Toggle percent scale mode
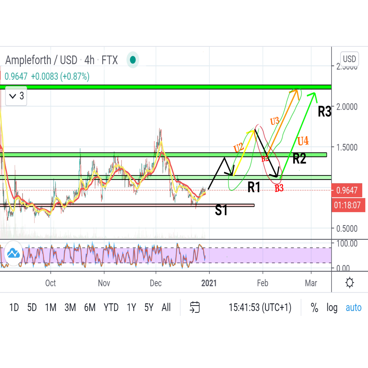 point(314,307)
